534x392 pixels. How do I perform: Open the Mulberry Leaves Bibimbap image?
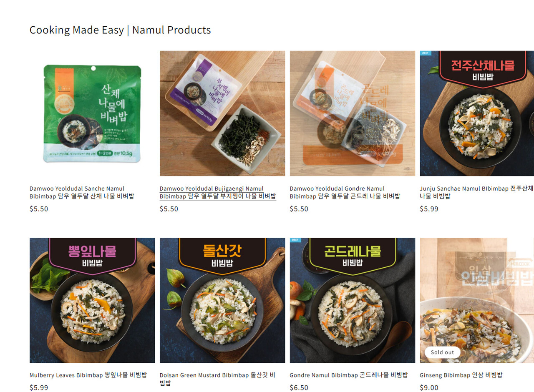(x=92, y=300)
